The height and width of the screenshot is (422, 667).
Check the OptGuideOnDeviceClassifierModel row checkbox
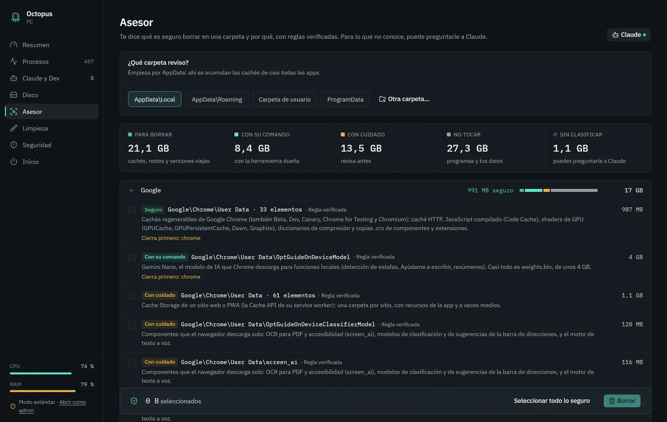tap(132, 325)
